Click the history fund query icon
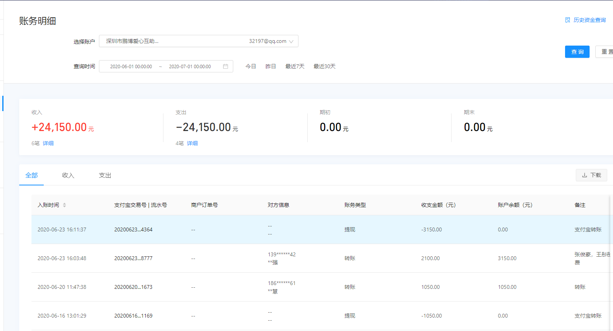 coord(567,20)
